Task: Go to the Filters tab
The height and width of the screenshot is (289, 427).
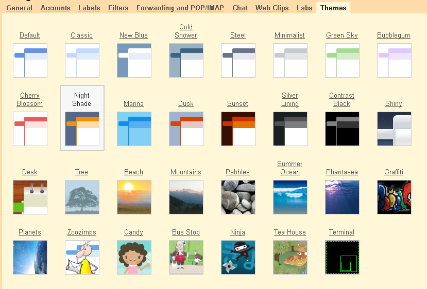Action: click(118, 8)
